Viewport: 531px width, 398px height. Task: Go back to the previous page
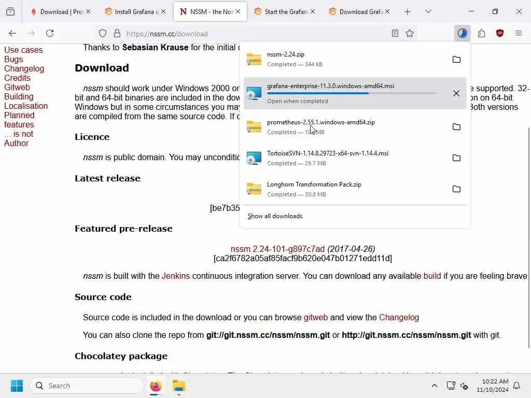12,33
